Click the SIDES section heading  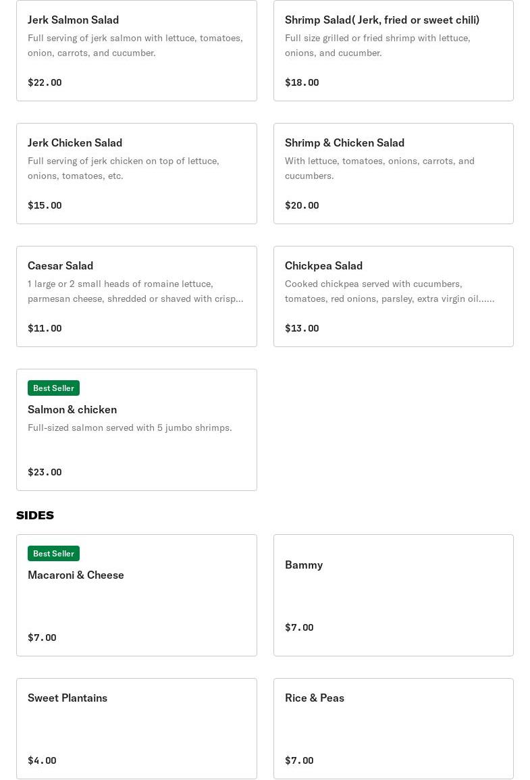tap(35, 515)
